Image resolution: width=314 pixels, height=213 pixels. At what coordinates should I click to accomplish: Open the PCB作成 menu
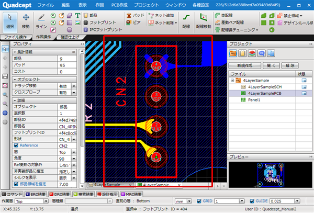tap(119, 5)
